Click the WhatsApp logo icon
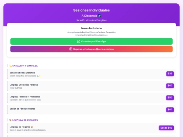This screenshot has width=183, height=137. point(79,41)
